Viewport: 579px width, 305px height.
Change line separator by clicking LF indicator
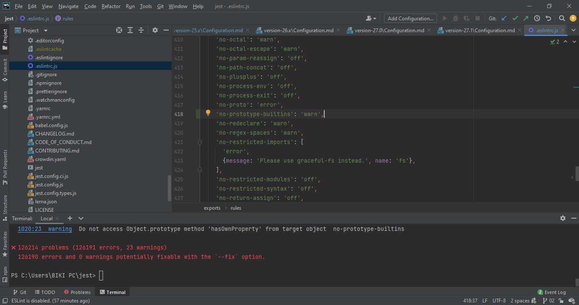coord(486,300)
